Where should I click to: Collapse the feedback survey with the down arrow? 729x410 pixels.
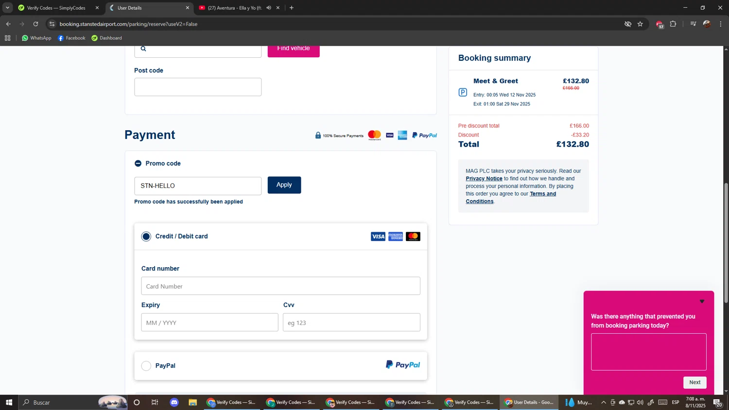click(x=702, y=302)
